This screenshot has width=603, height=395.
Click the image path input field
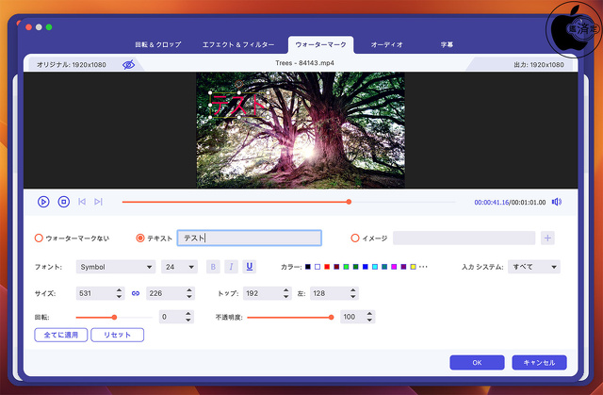tap(464, 239)
